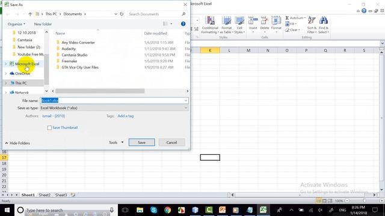The width and height of the screenshot is (385, 216).
Task: Expand the OneDrive tree node
Action: click(x=5, y=73)
